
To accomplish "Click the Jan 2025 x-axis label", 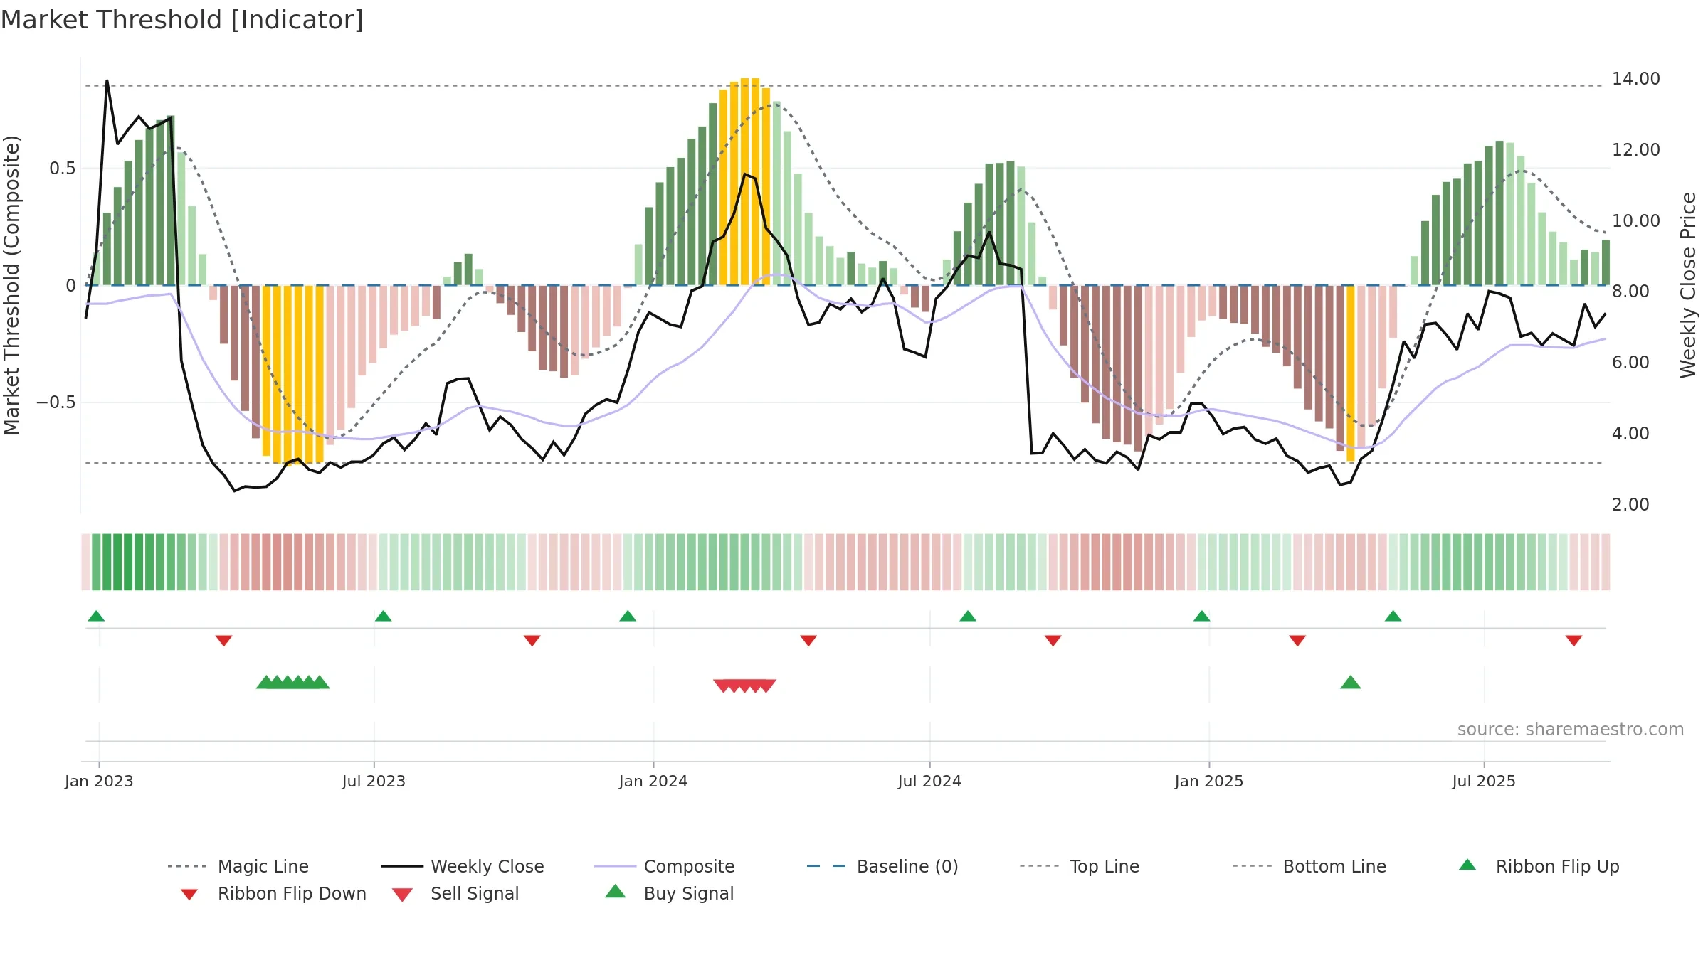I will (1209, 781).
